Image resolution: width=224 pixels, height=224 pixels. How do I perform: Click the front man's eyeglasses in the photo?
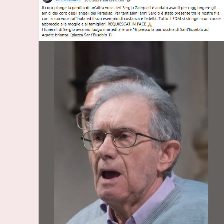[x=116, y=139]
